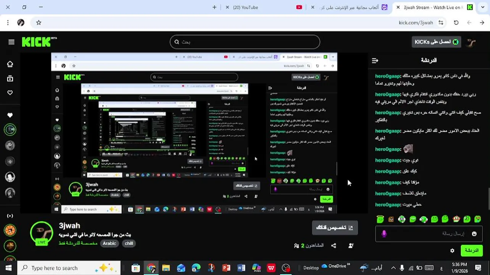This screenshot has width=490, height=275.
Task: Open chat settings gear icon
Action: click(452, 251)
